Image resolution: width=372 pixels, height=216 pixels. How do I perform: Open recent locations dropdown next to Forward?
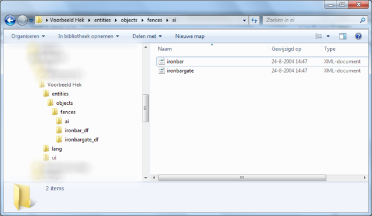click(x=31, y=20)
